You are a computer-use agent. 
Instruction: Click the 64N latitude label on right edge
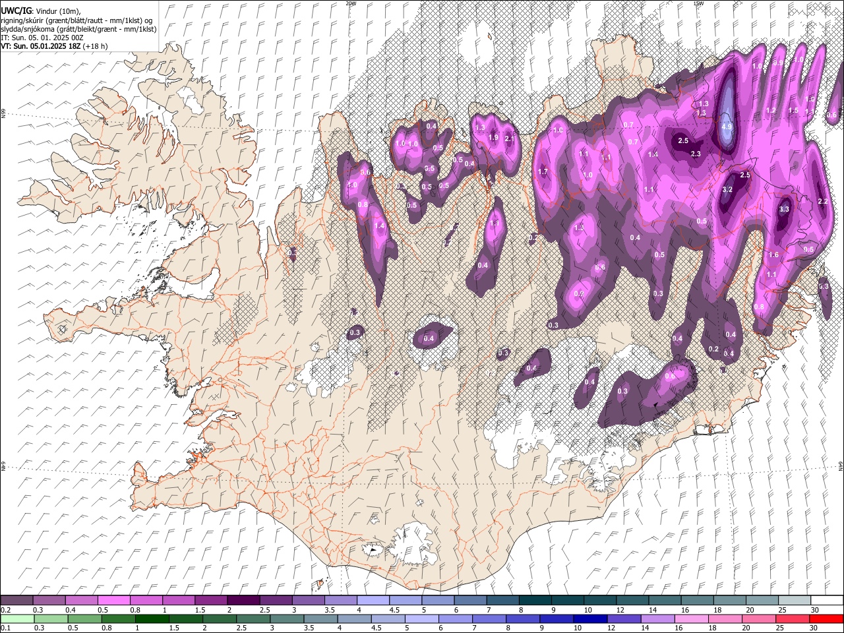tap(841, 466)
